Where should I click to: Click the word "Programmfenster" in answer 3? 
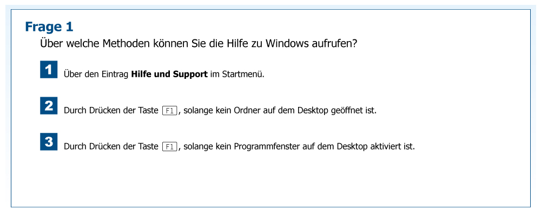click(266, 146)
